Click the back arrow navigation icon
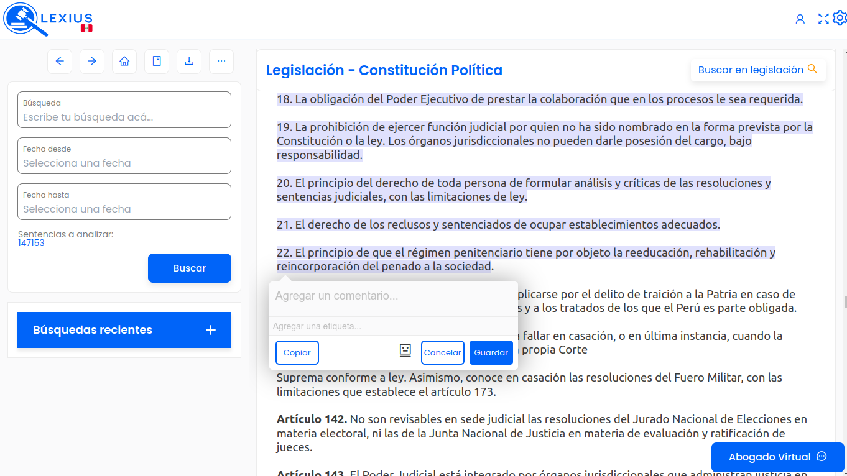The width and height of the screenshot is (847, 476). (60, 62)
